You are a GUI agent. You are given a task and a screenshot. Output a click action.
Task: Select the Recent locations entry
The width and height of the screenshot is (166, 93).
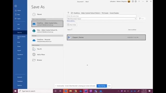coord(47,14)
